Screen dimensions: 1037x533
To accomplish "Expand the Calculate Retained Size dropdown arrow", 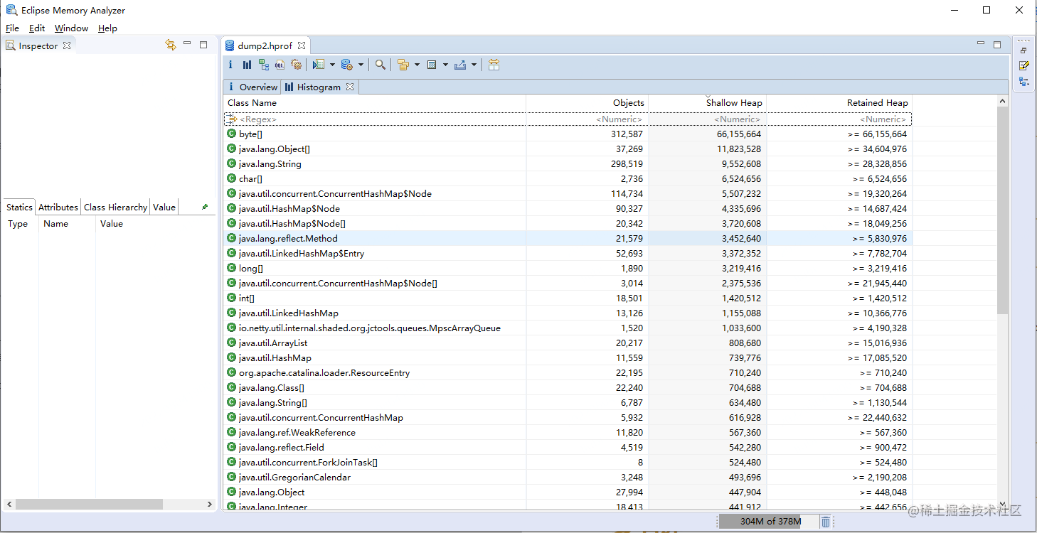I will pos(445,65).
